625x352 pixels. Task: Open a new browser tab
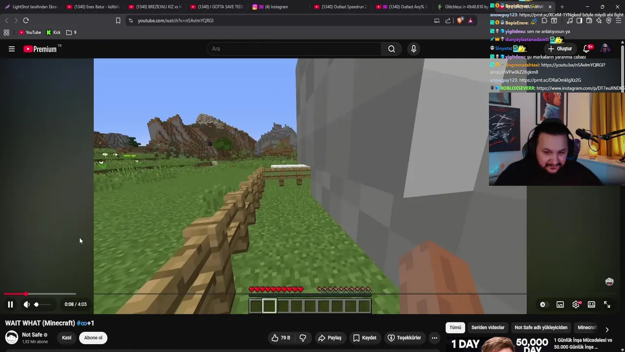pos(562,7)
